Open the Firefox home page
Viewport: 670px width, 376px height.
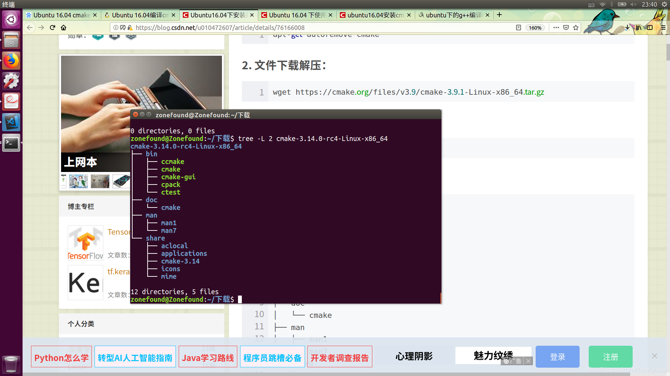coord(64,28)
